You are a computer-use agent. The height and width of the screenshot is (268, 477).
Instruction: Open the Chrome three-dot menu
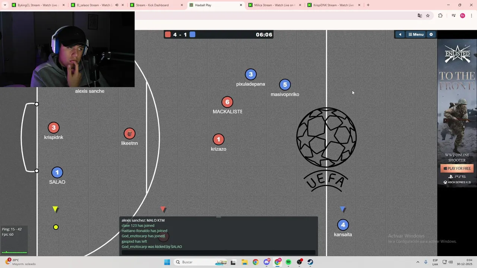tap(472, 16)
